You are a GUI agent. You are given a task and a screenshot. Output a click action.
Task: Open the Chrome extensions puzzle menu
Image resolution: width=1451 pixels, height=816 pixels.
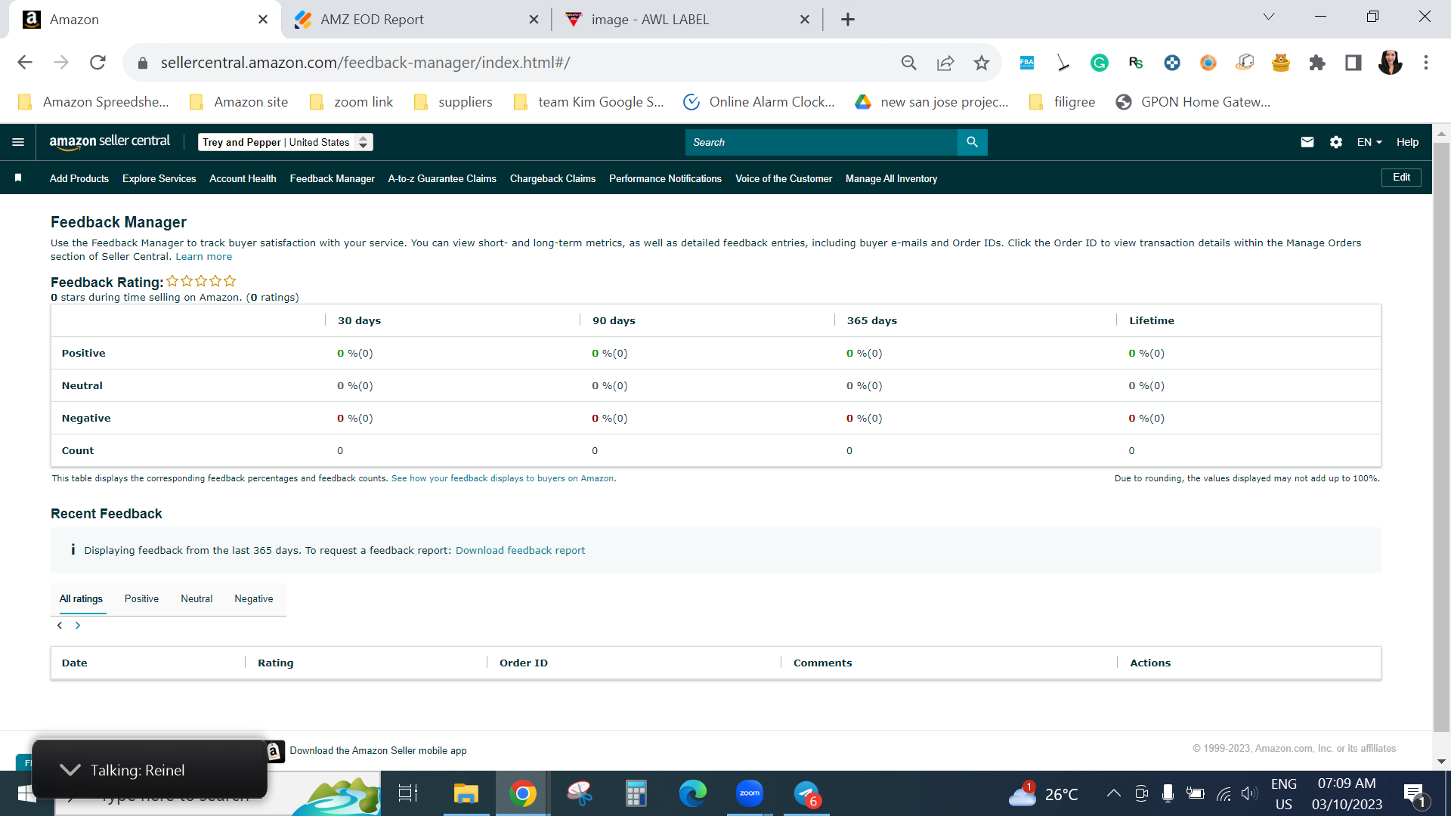1317,63
